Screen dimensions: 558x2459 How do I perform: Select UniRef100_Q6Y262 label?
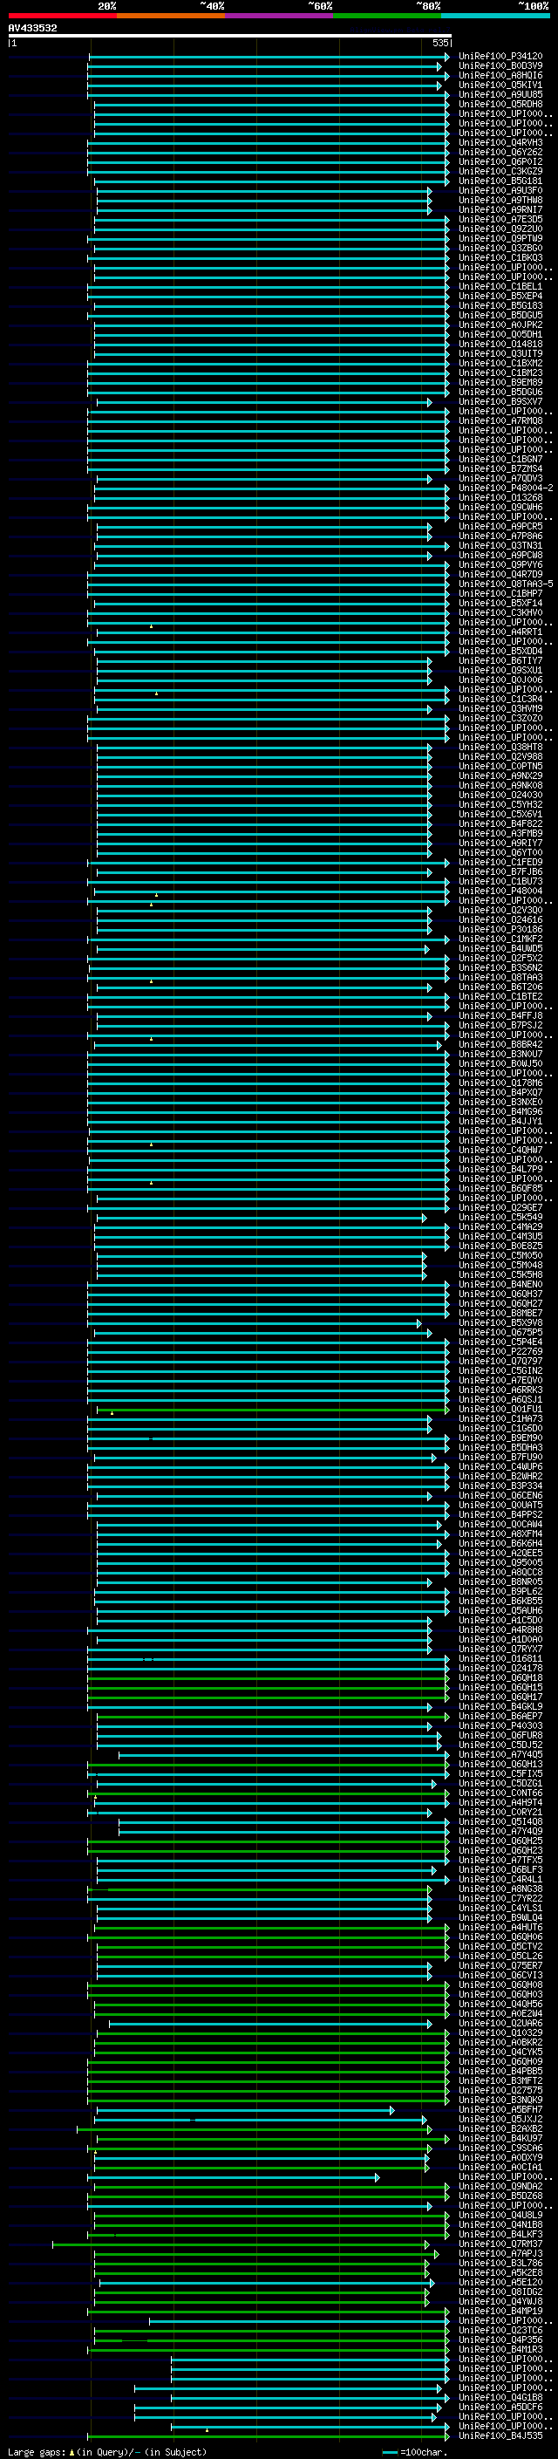click(500, 153)
